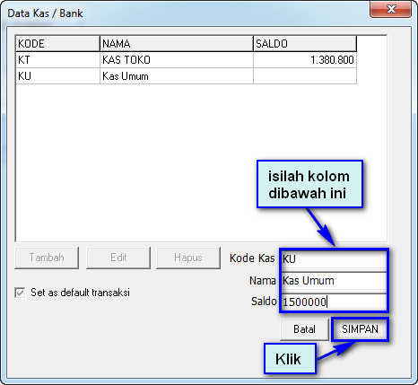Focus the Nama input field

[x=334, y=281]
